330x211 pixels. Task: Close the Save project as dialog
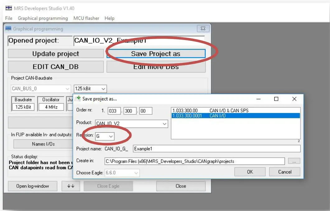[294, 99]
